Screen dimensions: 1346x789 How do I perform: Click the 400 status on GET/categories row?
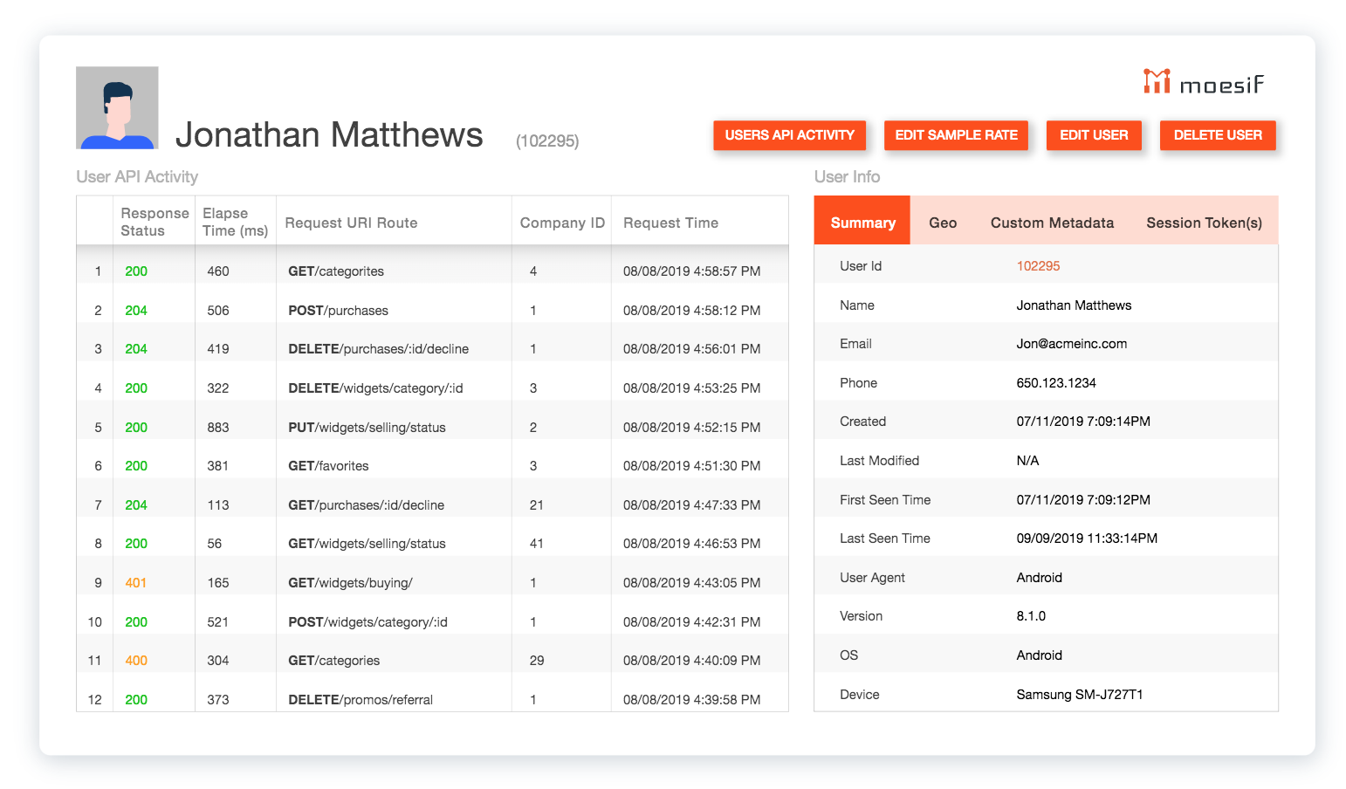click(x=135, y=661)
